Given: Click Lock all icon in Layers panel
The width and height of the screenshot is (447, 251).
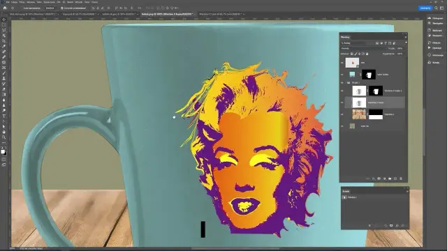Looking at the screenshot, I should [367, 54].
